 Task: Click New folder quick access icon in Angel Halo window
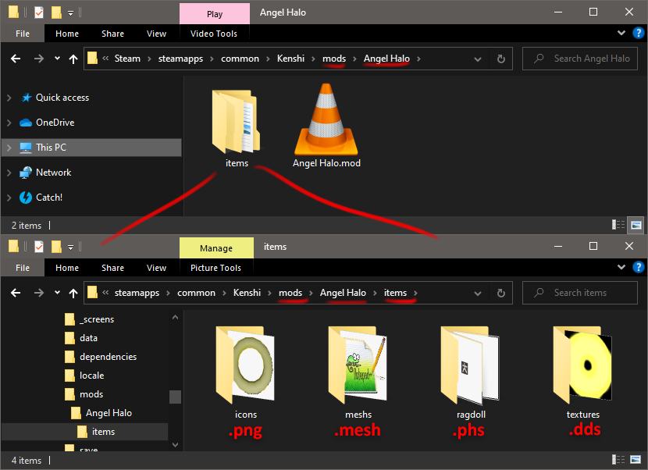pyautogui.click(x=57, y=12)
